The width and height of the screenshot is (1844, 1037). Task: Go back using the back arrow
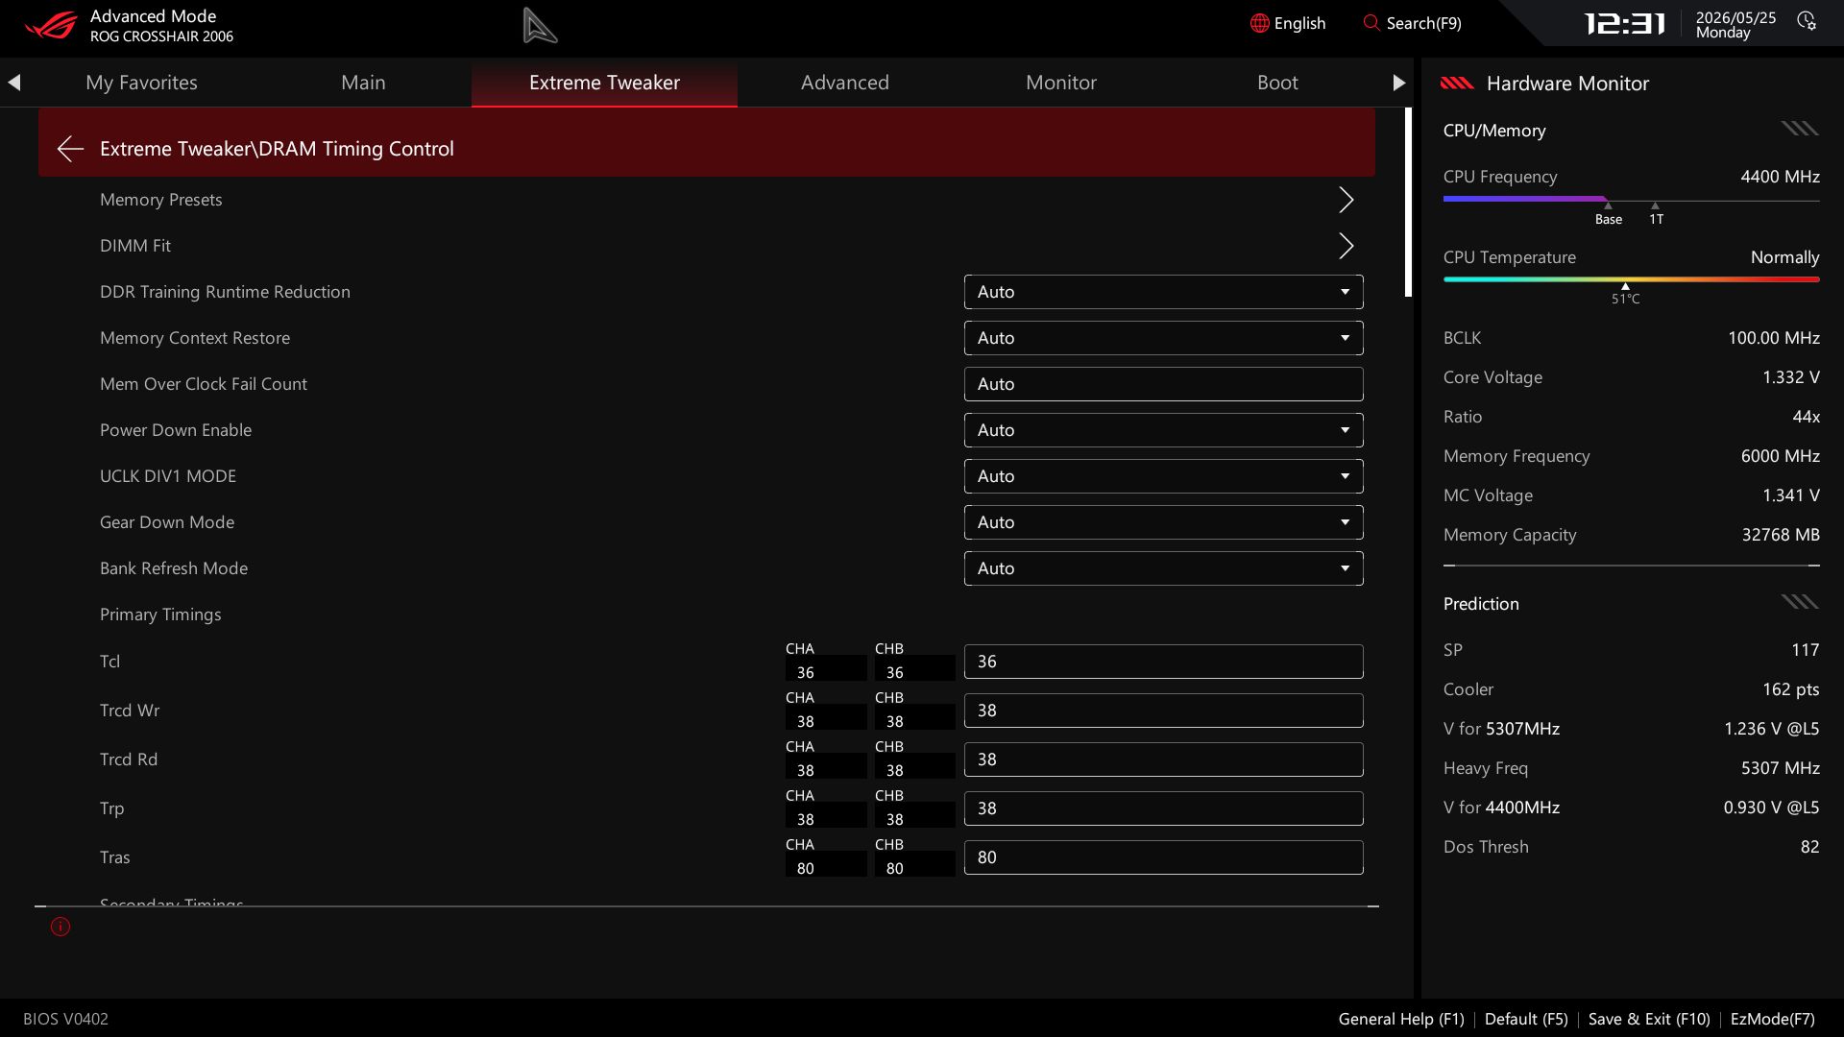point(69,149)
